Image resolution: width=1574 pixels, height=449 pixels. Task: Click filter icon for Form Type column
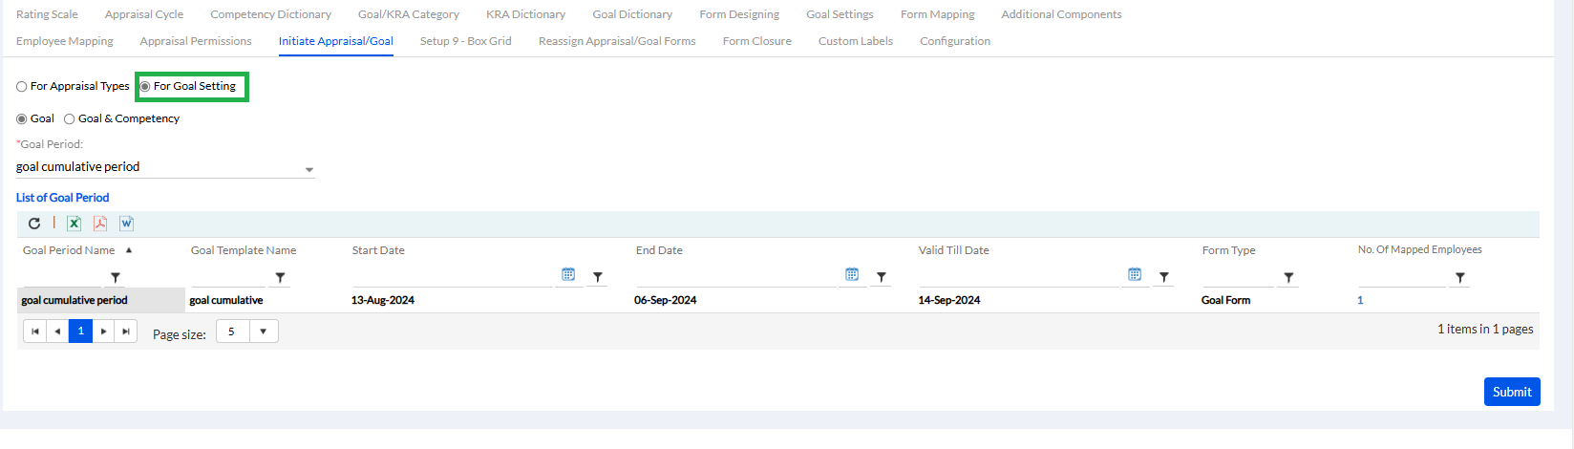click(1288, 278)
